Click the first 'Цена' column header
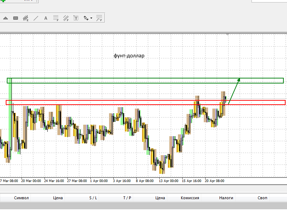 pyautogui.click(x=58, y=198)
